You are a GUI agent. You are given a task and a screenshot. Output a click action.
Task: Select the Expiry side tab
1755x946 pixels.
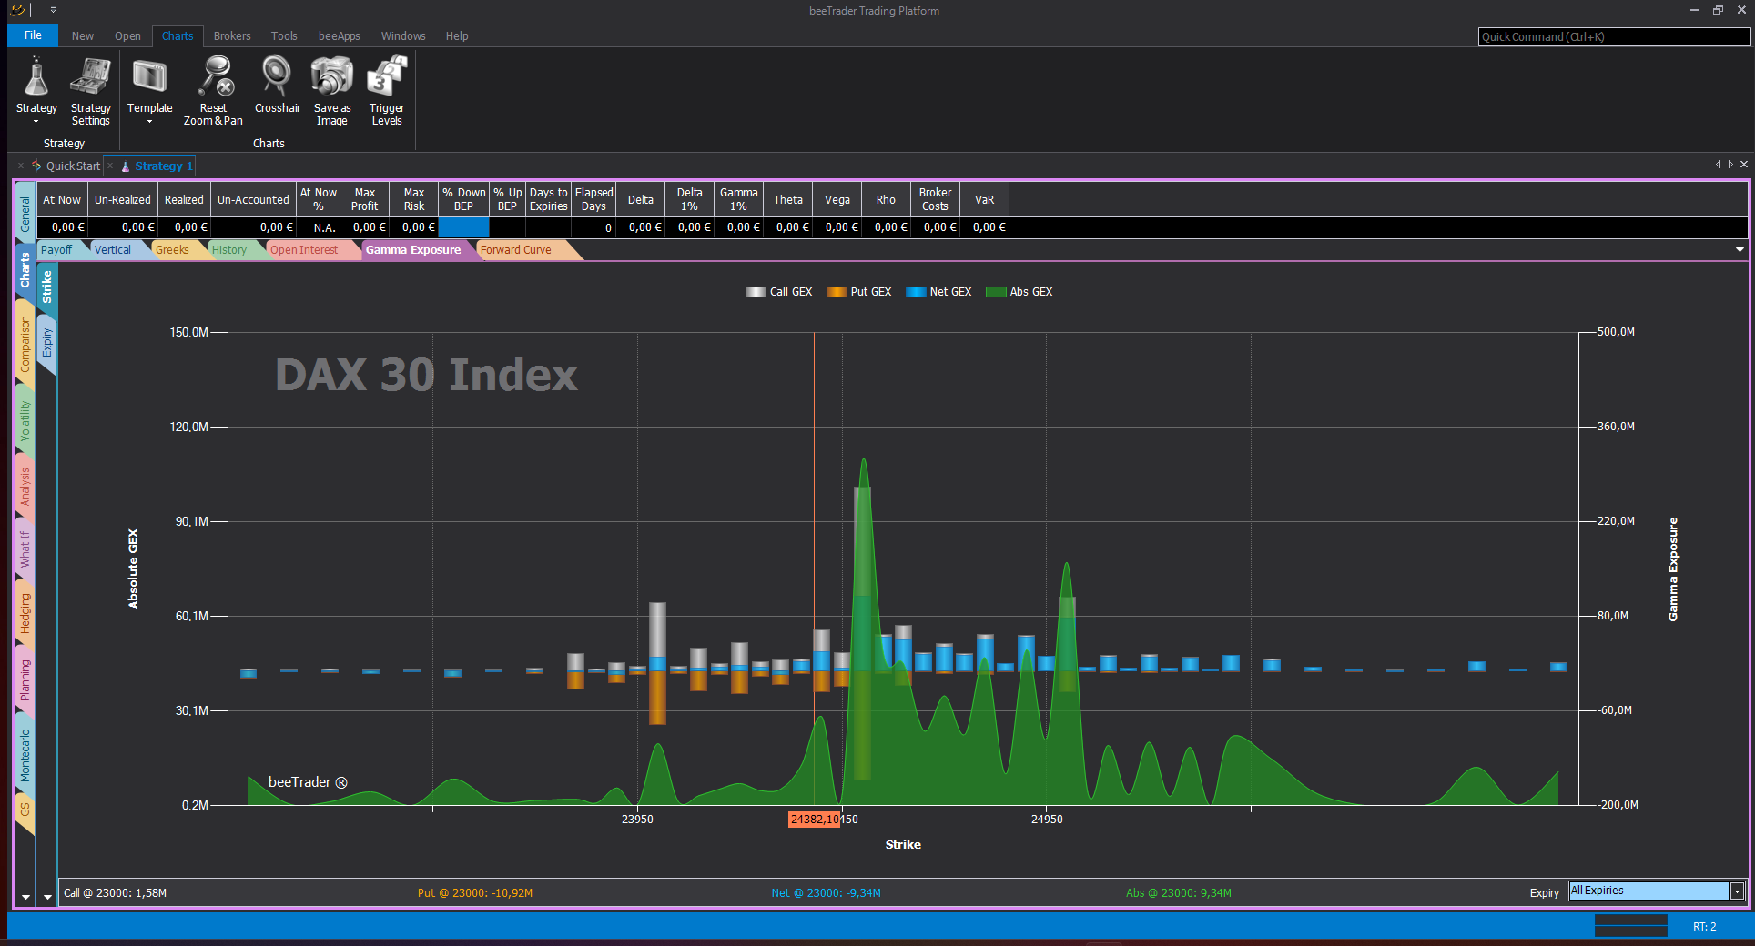(47, 343)
